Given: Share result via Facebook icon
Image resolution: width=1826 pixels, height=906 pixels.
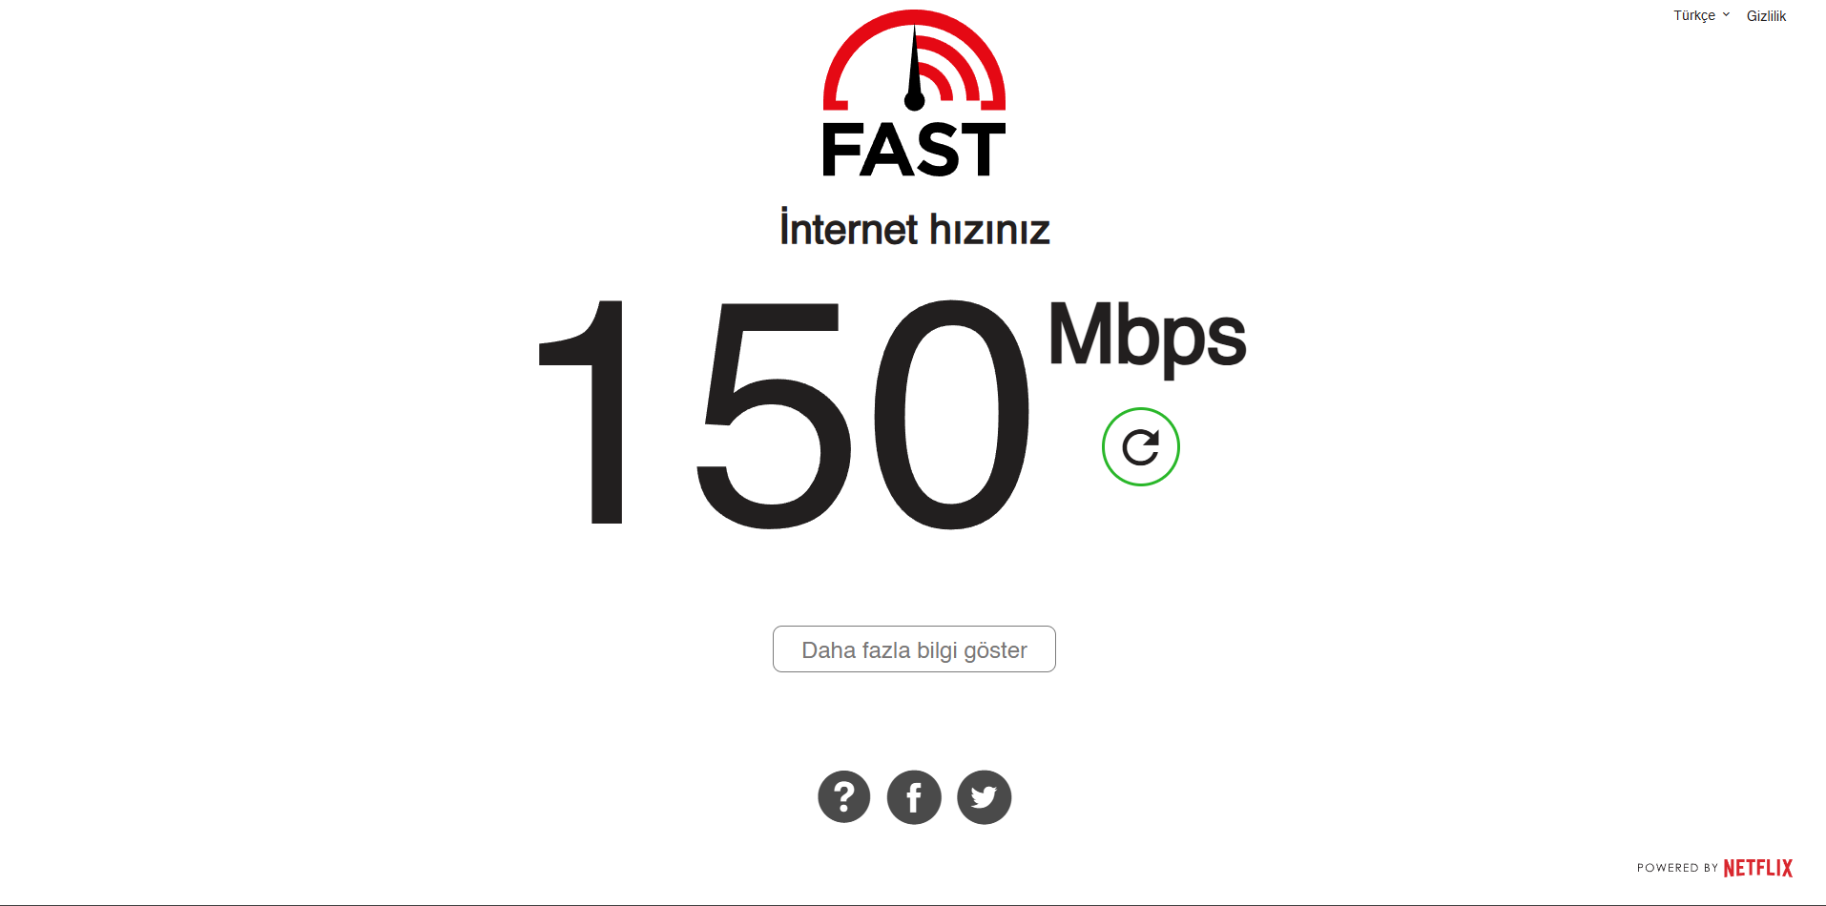Looking at the screenshot, I should point(914,797).
